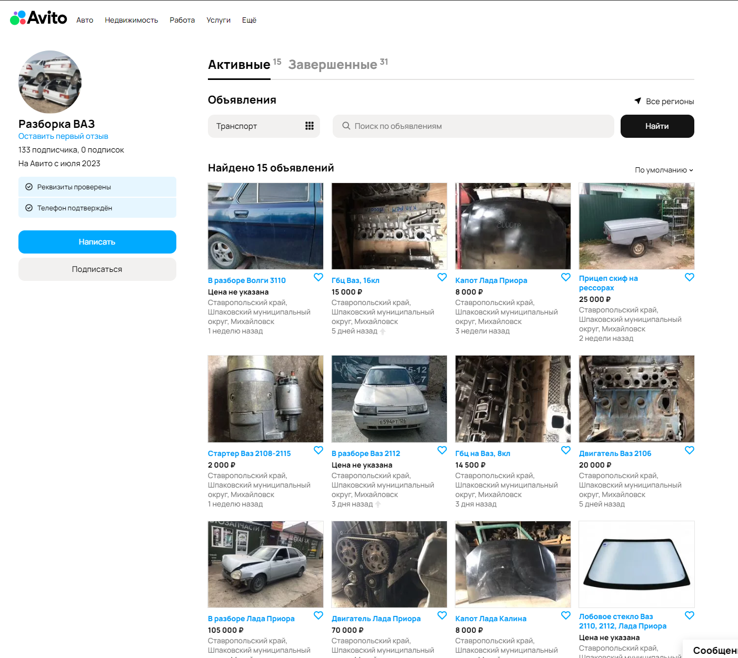Open the 'В разборе Волги 3110' listing title
The height and width of the screenshot is (658, 738).
pyautogui.click(x=247, y=280)
